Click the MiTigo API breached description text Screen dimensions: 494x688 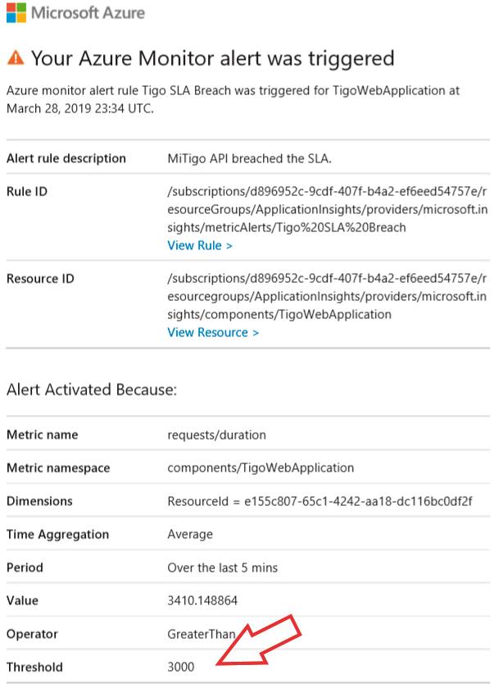pyautogui.click(x=249, y=158)
